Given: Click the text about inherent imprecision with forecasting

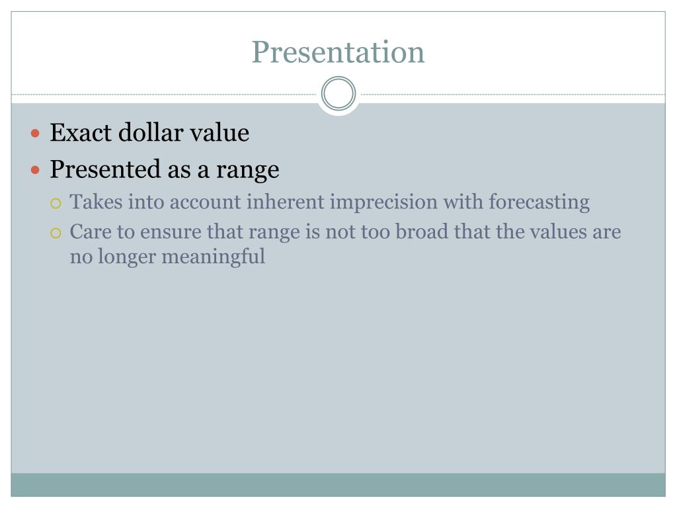Looking at the screenshot, I should point(329,202).
